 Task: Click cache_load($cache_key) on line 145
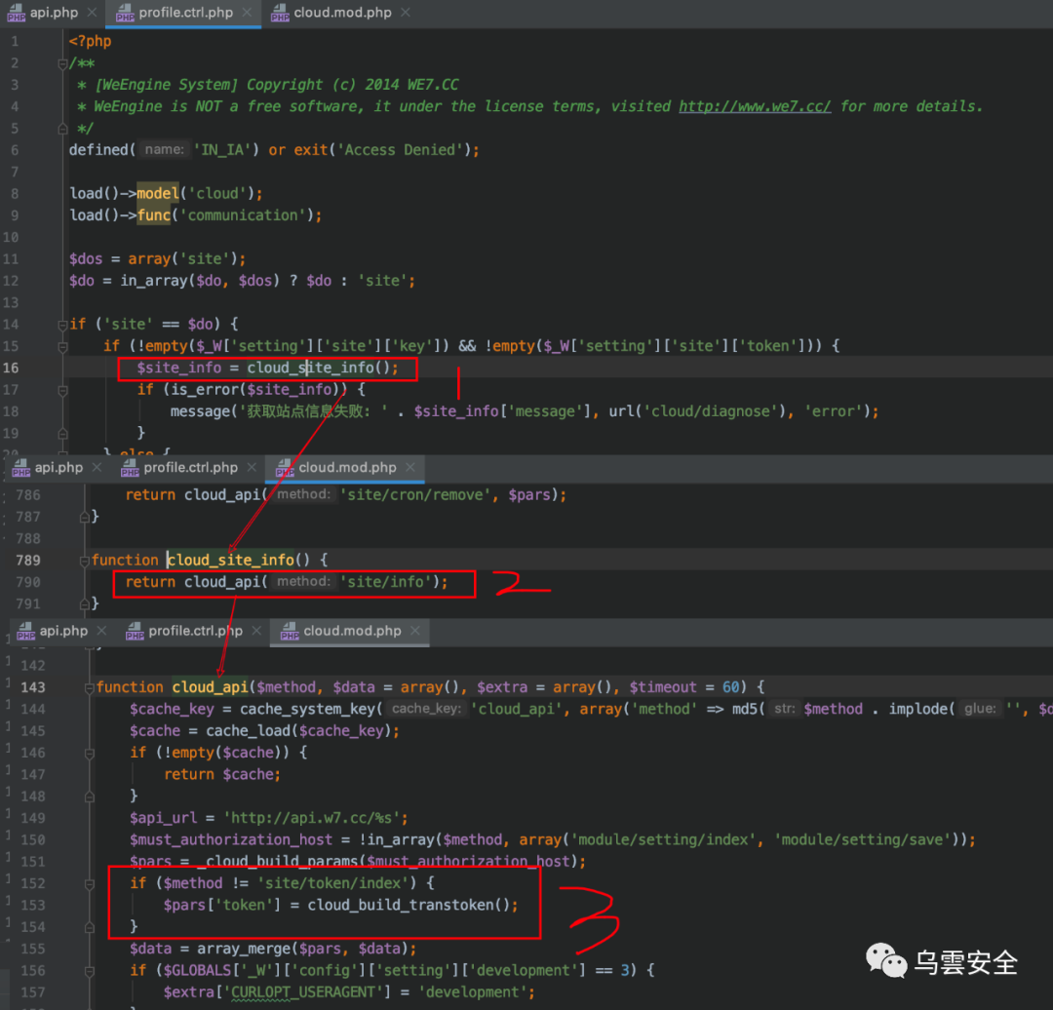[299, 730]
